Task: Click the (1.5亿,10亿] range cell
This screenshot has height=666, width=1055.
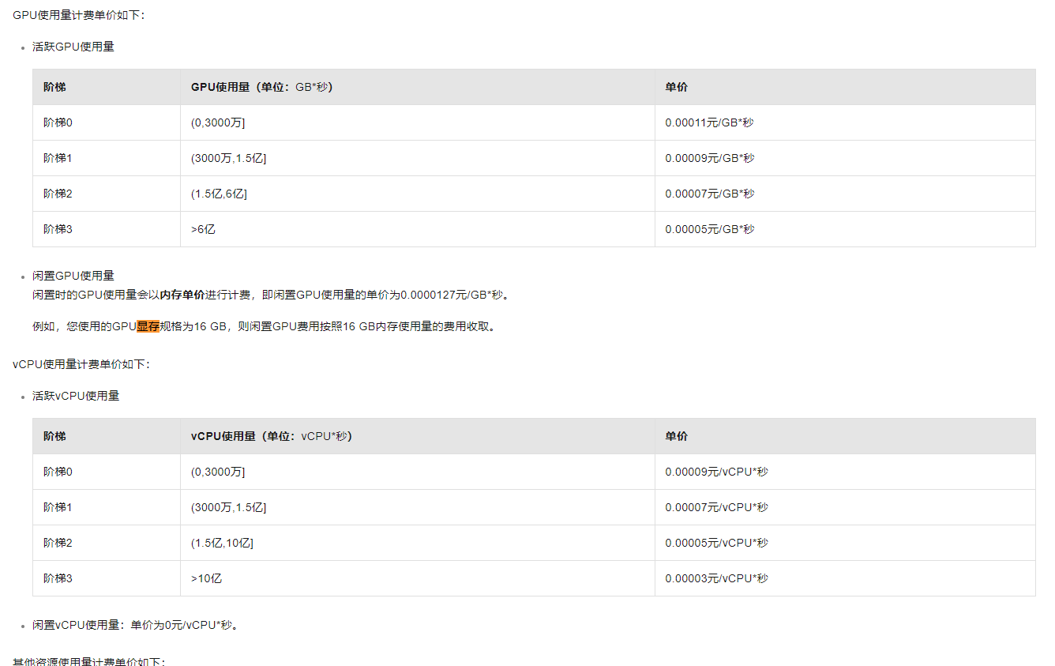Action: (x=222, y=543)
